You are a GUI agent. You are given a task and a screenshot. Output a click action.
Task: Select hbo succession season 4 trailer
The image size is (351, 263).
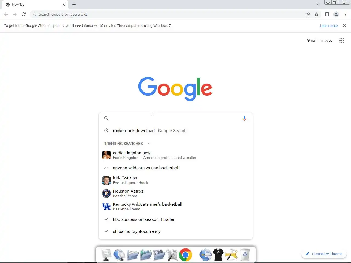[x=175, y=219]
